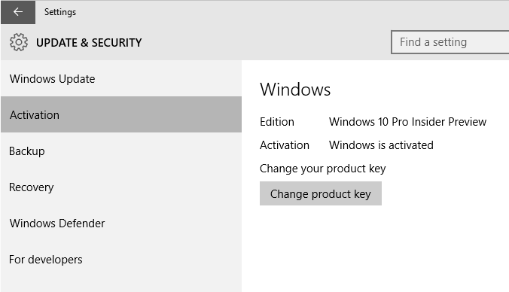Open the Windows Update section
Viewport: 509px width, 292px height.
pyautogui.click(x=121, y=78)
